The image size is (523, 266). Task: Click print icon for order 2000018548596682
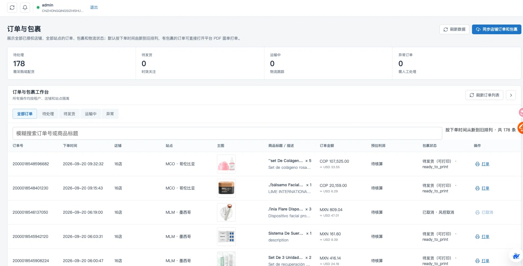pos(477,164)
